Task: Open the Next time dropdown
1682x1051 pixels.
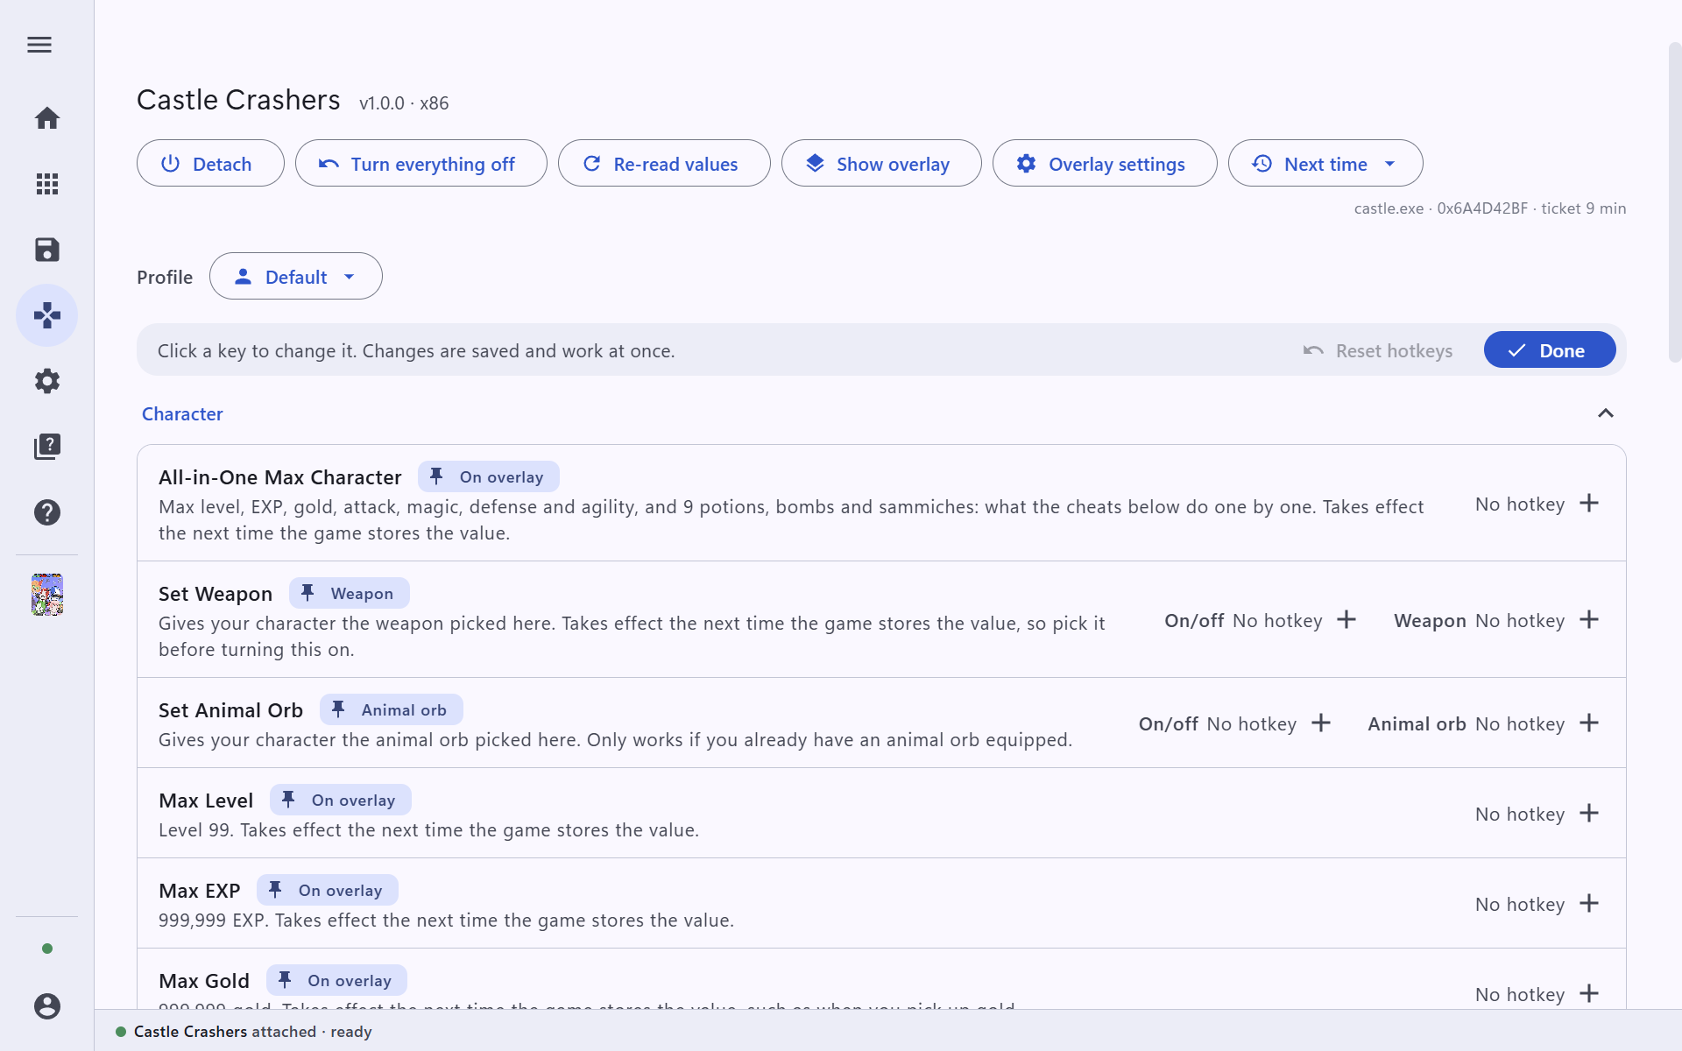Action: (1325, 164)
